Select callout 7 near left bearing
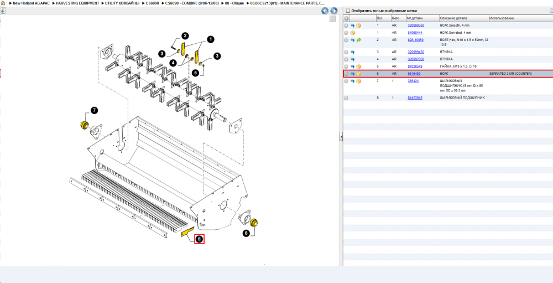The width and height of the screenshot is (553, 283). pyautogui.click(x=94, y=111)
